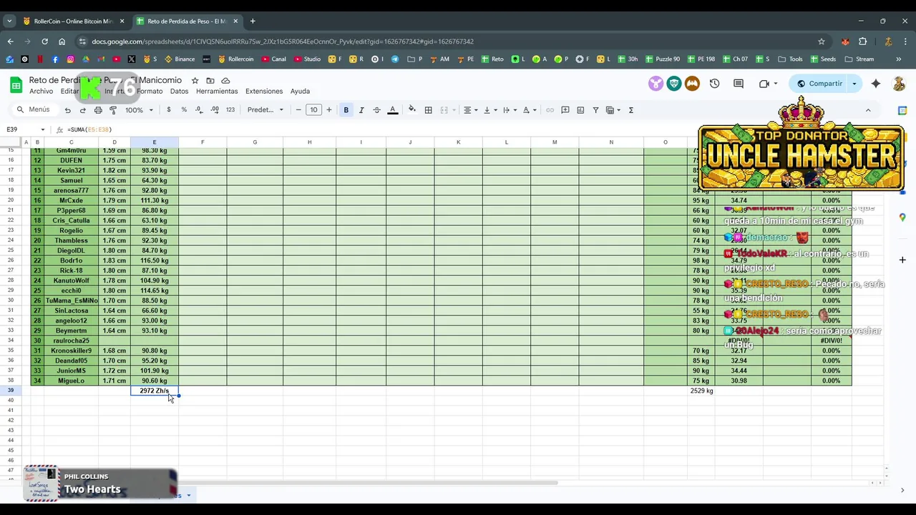Click the Redo arrow in toolbar
916x515 pixels.
click(82, 110)
